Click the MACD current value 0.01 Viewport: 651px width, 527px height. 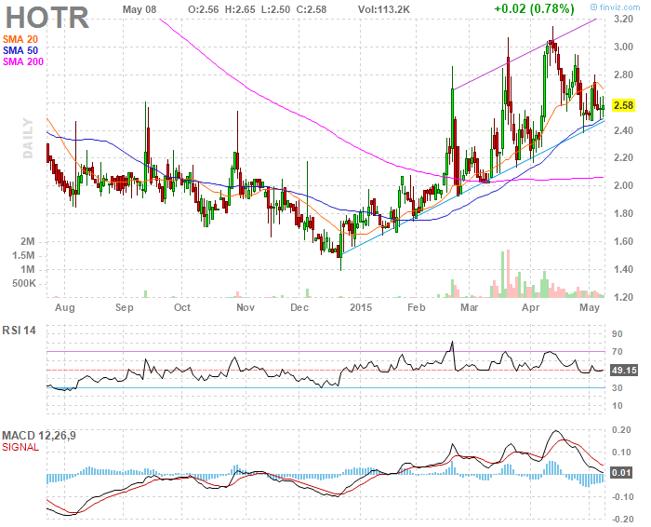621,473
